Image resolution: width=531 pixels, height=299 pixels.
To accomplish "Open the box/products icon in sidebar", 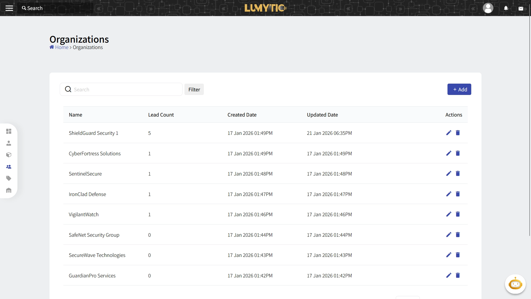I will pos(9,155).
